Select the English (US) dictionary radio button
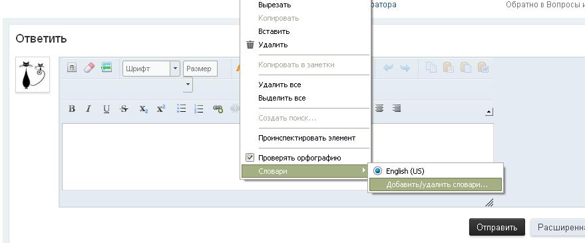The height and width of the screenshot is (243, 585). [377, 171]
